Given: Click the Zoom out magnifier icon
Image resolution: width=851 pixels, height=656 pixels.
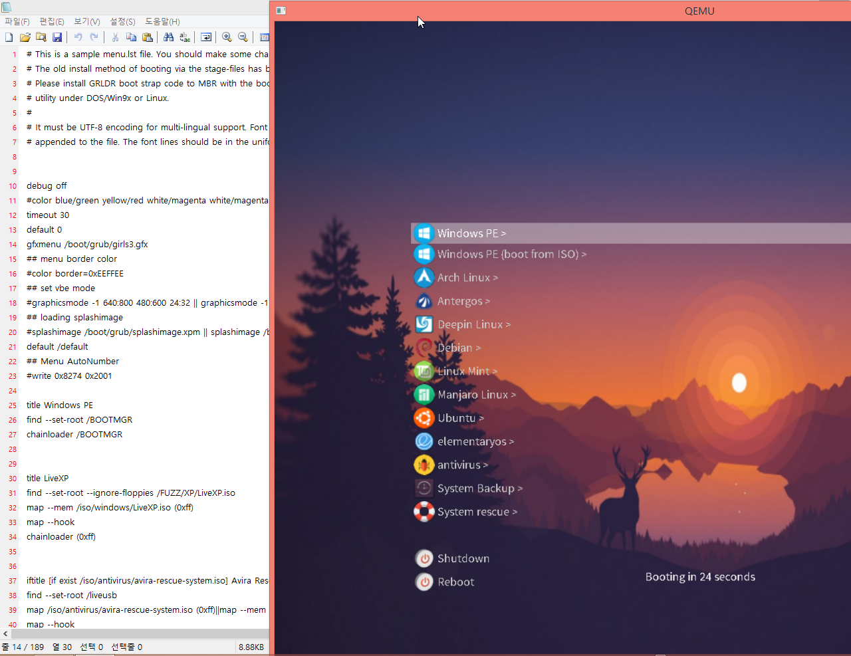Looking at the screenshot, I should [x=243, y=38].
